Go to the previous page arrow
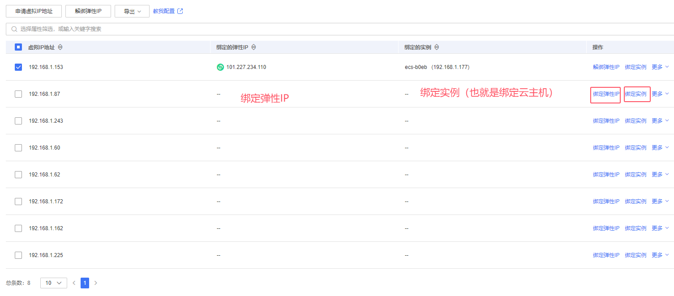This screenshot has width=674, height=296. point(74,283)
